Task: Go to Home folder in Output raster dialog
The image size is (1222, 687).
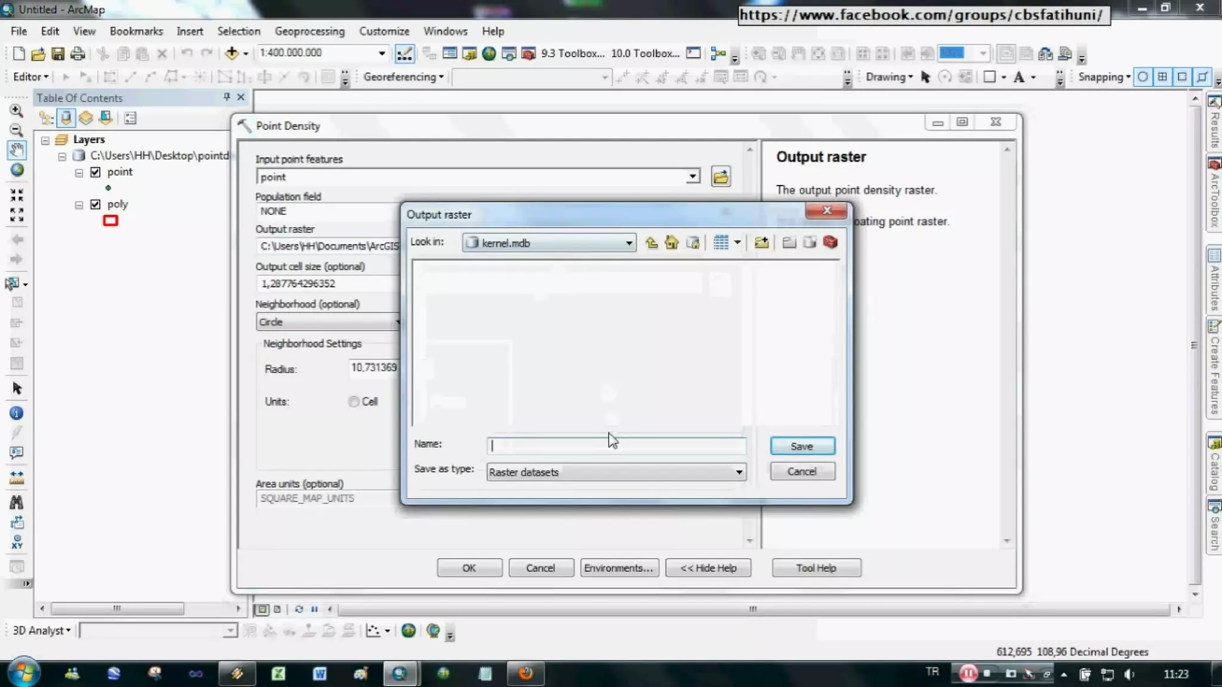Action: point(672,243)
